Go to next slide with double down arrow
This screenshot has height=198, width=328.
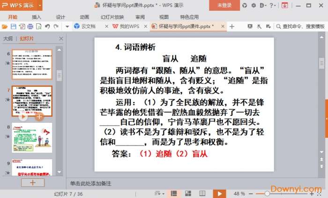(x=321, y=166)
